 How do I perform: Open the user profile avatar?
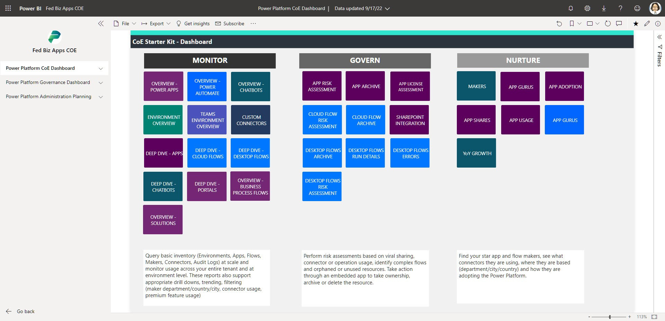pyautogui.click(x=655, y=8)
